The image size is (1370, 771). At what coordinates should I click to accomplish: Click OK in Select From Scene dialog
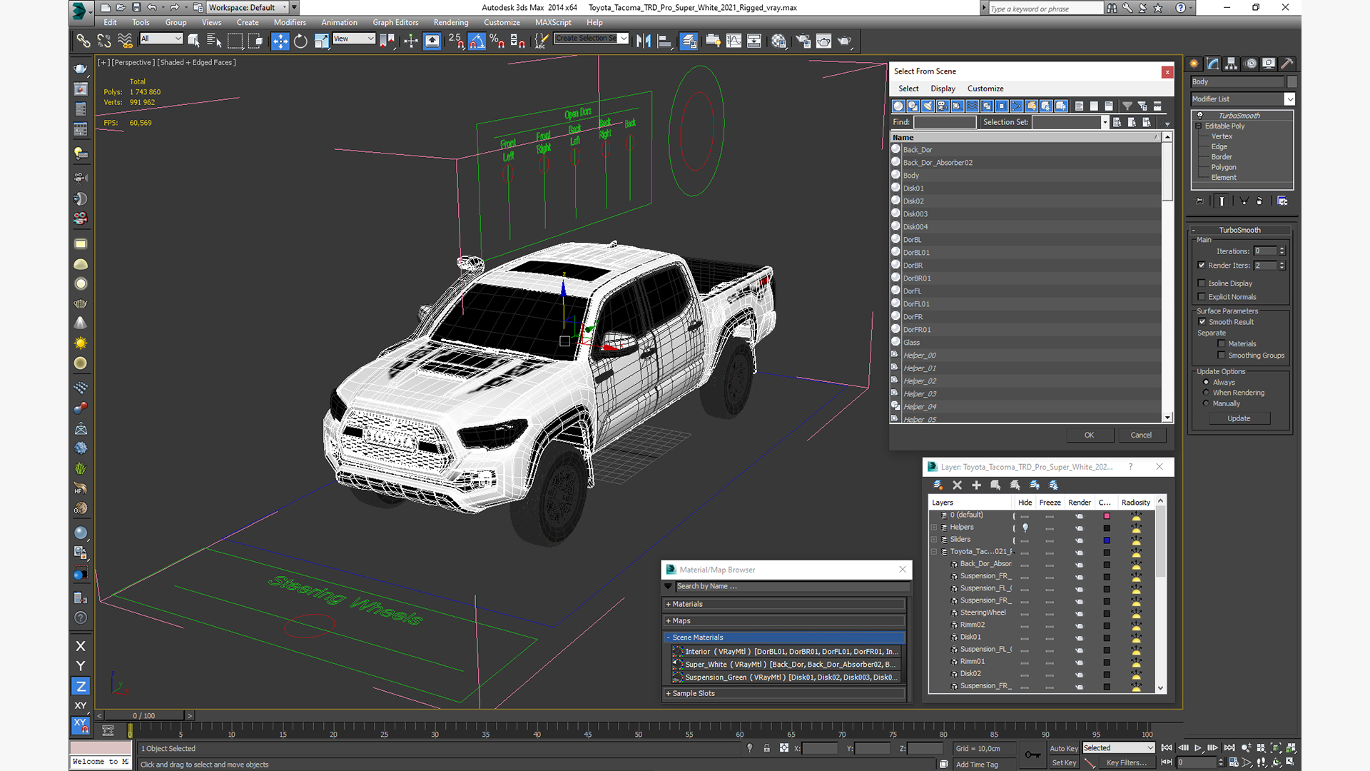[x=1089, y=435]
